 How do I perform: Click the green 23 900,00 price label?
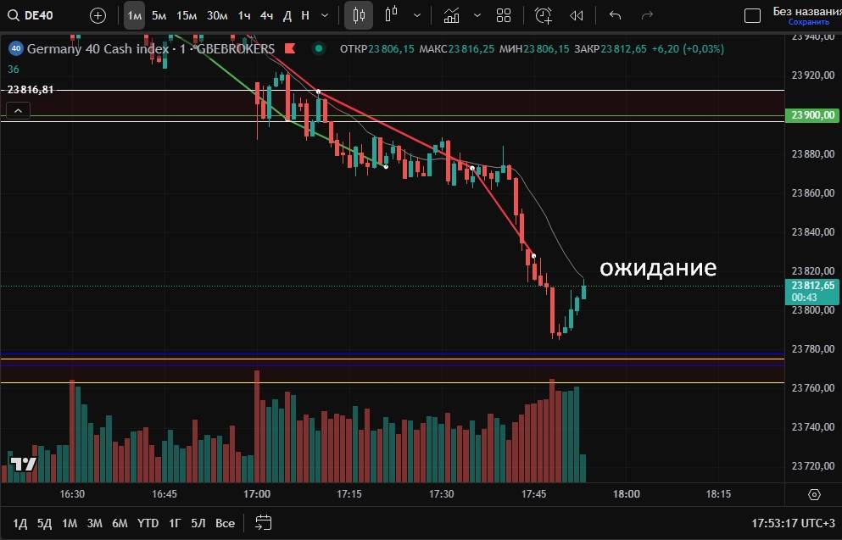812,114
